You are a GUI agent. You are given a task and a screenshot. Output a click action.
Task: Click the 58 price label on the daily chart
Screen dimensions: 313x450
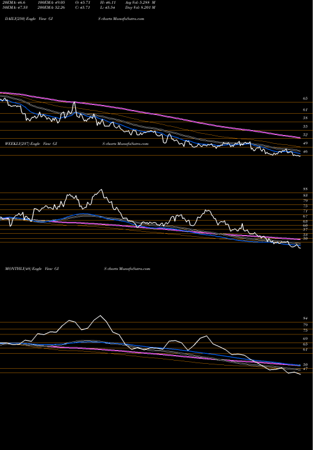pos(305,118)
